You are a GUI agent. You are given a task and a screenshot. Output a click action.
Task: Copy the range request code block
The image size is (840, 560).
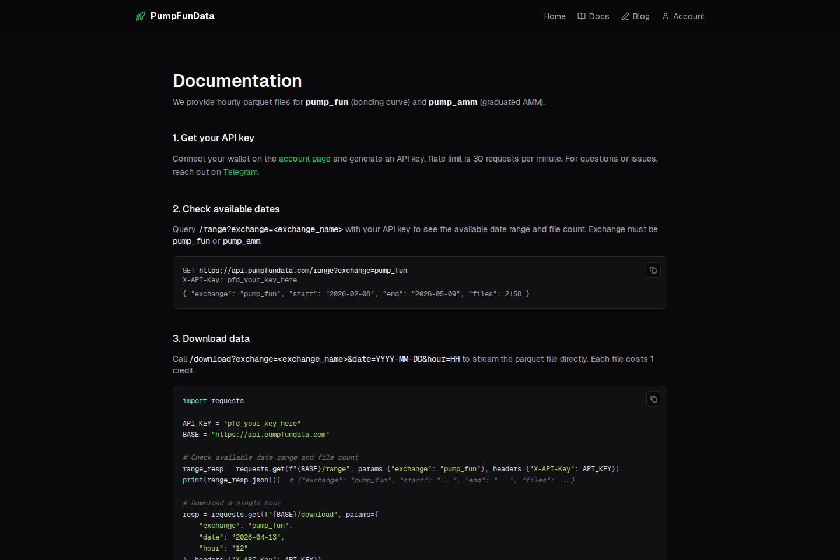(x=653, y=270)
